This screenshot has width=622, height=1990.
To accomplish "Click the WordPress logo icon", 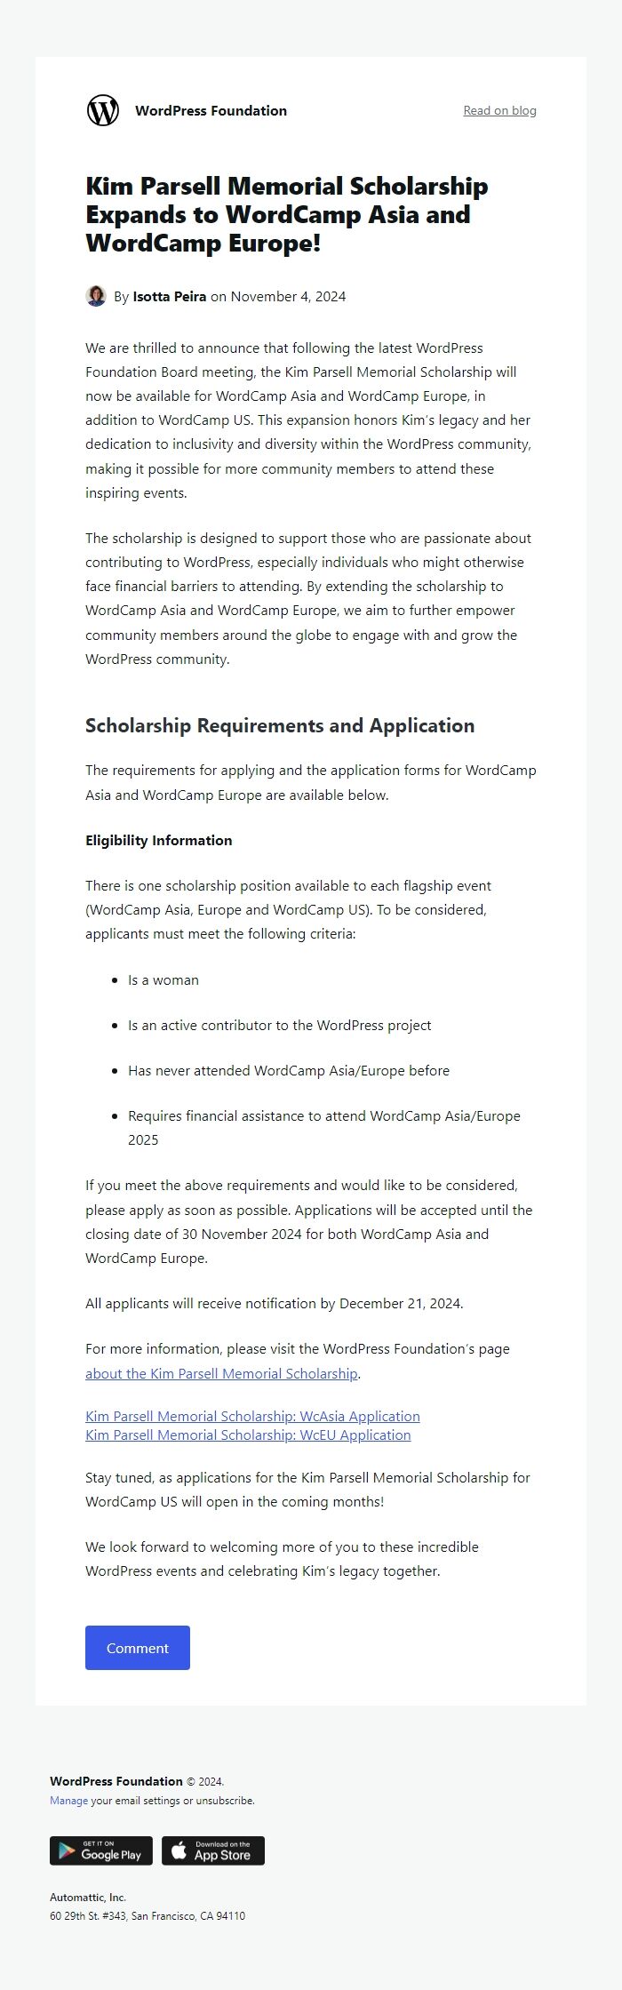I will (103, 110).
